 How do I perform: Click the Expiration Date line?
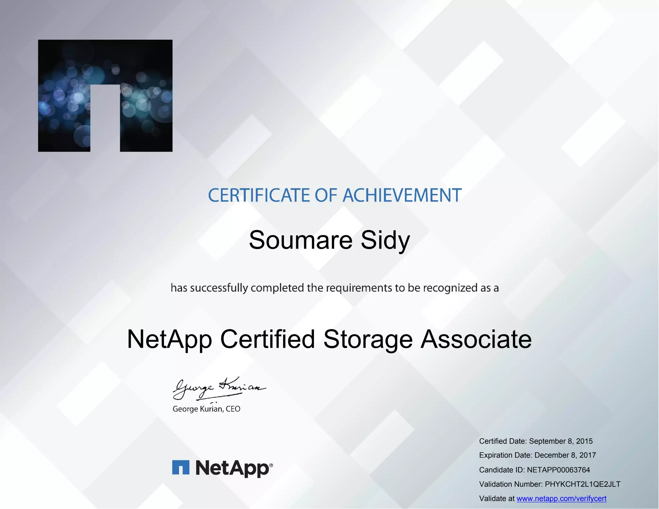[x=537, y=455]
